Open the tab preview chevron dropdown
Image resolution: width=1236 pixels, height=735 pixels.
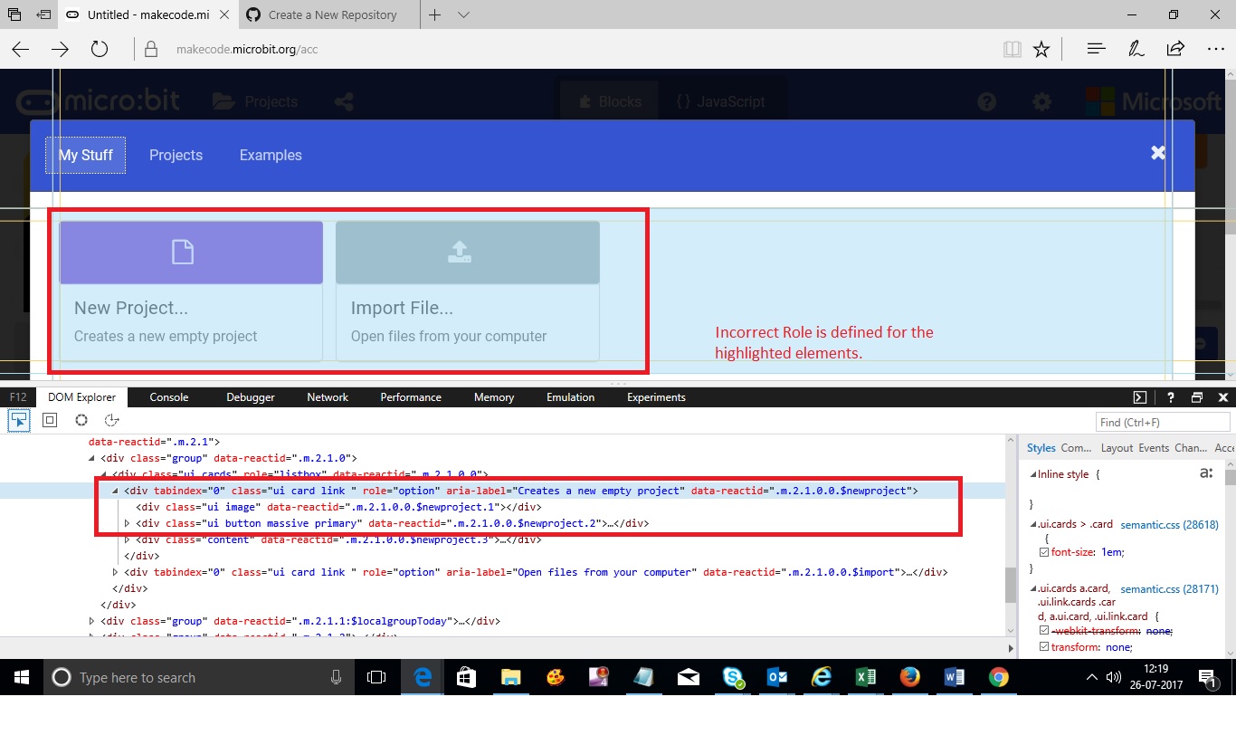(463, 15)
